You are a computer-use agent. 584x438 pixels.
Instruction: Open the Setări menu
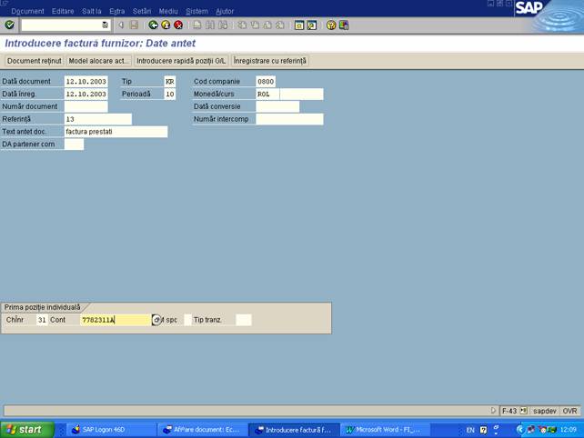coord(142,11)
